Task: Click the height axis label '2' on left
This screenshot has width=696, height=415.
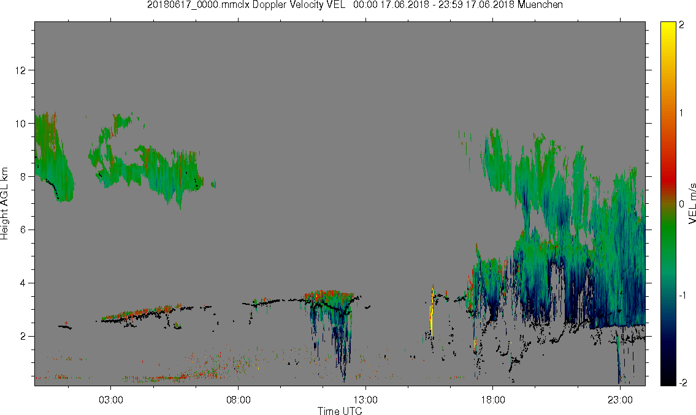Action: 23,336
